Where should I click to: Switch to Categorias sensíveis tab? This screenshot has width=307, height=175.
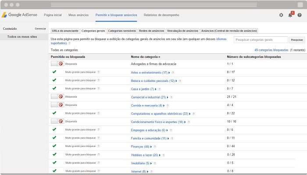(x=122, y=31)
